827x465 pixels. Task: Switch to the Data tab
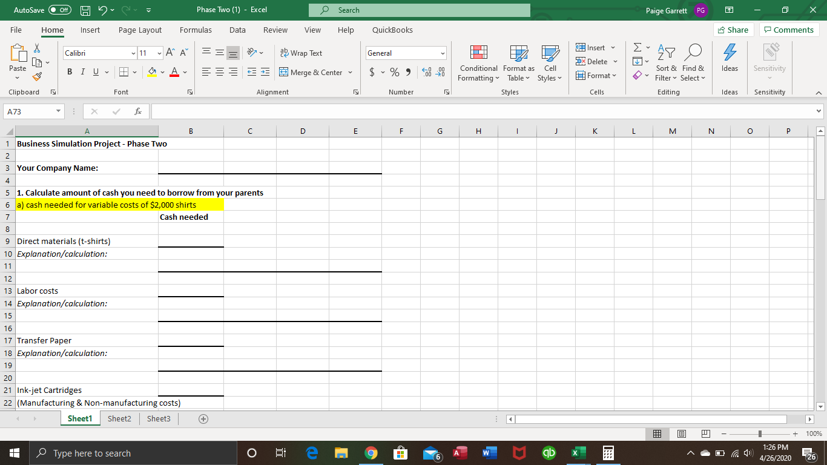237,30
